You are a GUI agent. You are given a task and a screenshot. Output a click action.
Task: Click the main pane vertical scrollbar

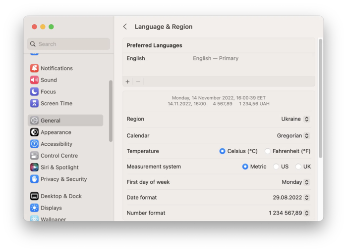[x=320, y=98]
